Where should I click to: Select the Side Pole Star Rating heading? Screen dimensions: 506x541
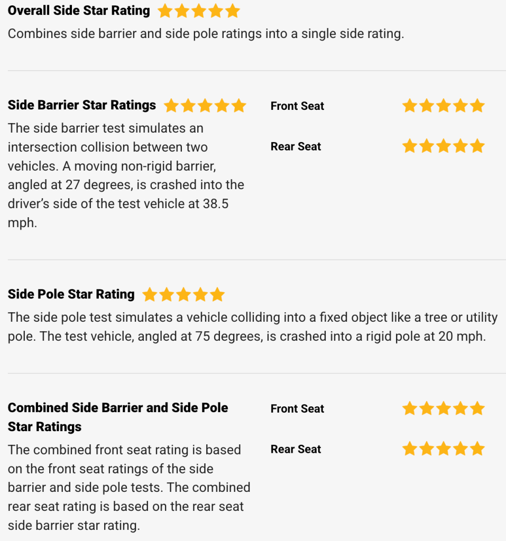(x=71, y=294)
